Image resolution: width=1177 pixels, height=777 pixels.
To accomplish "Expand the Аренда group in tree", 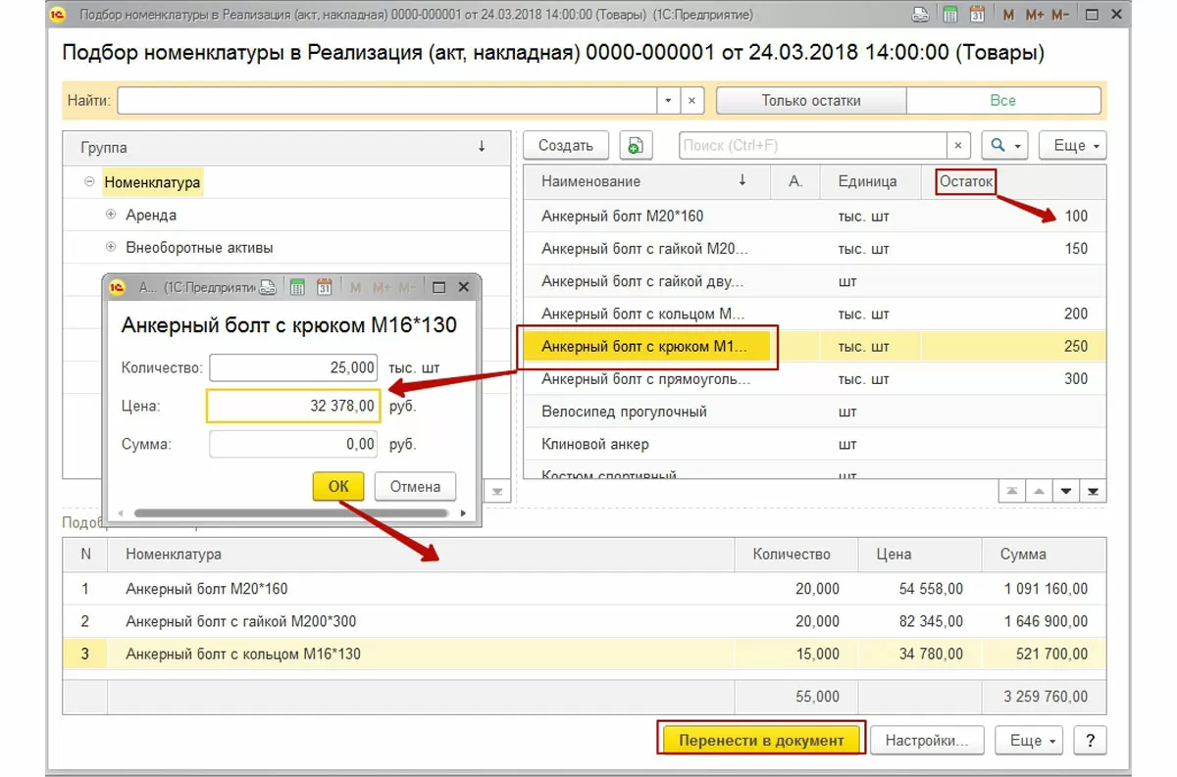I will point(111,215).
